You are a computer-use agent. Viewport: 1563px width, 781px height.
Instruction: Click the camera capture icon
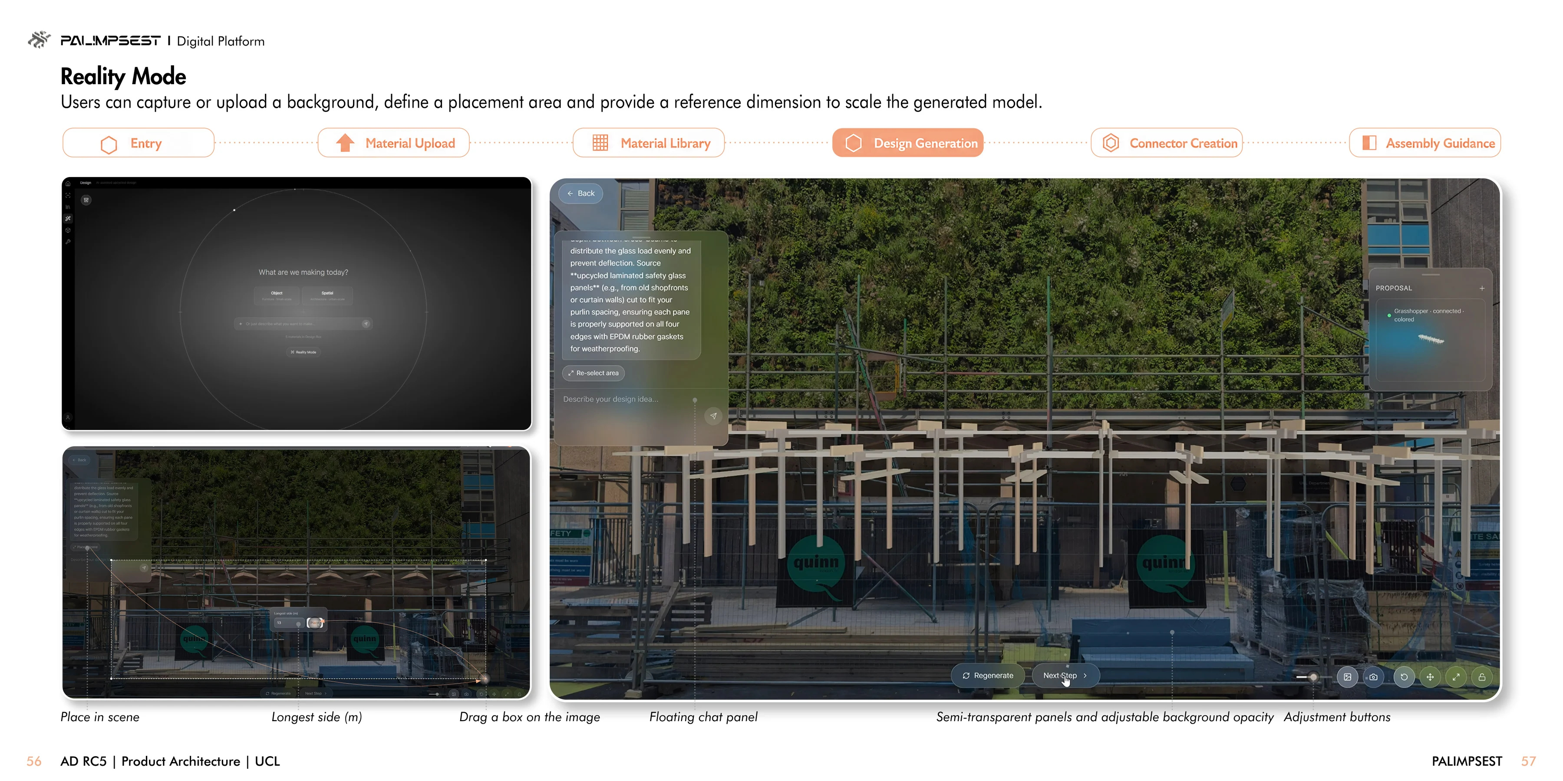coord(1373,677)
